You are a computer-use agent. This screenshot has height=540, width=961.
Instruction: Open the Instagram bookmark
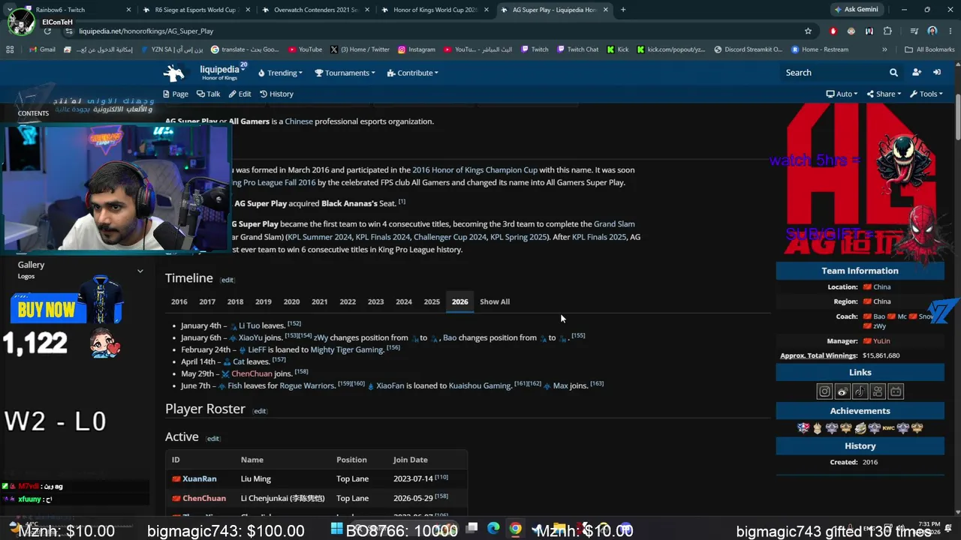click(416, 49)
